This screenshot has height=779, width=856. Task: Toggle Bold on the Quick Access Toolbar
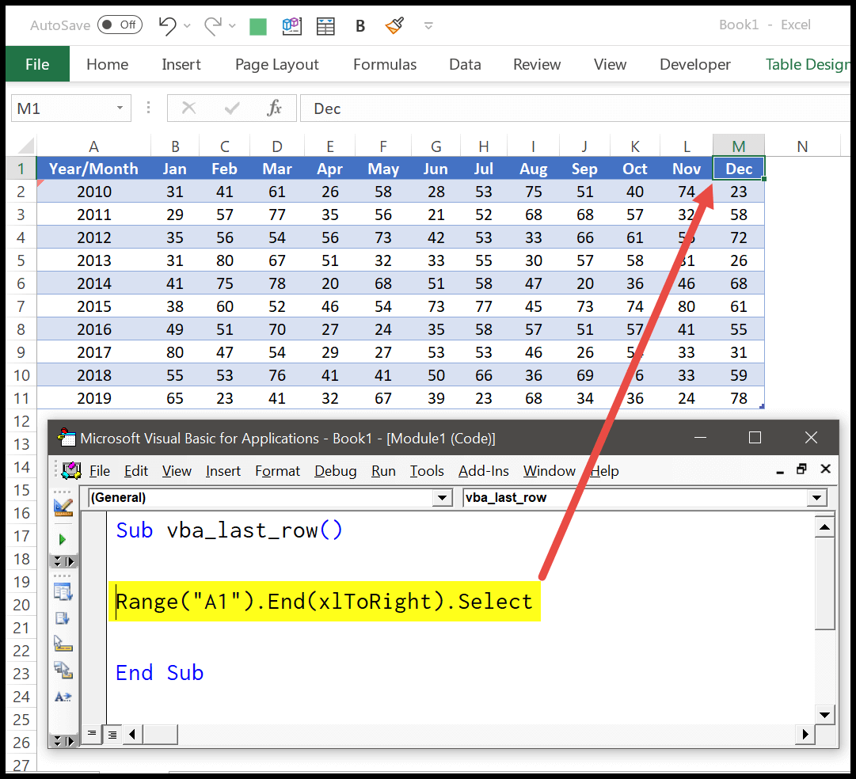click(360, 26)
